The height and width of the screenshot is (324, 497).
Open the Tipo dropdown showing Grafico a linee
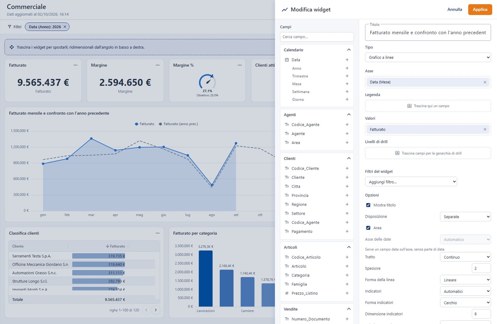428,57
